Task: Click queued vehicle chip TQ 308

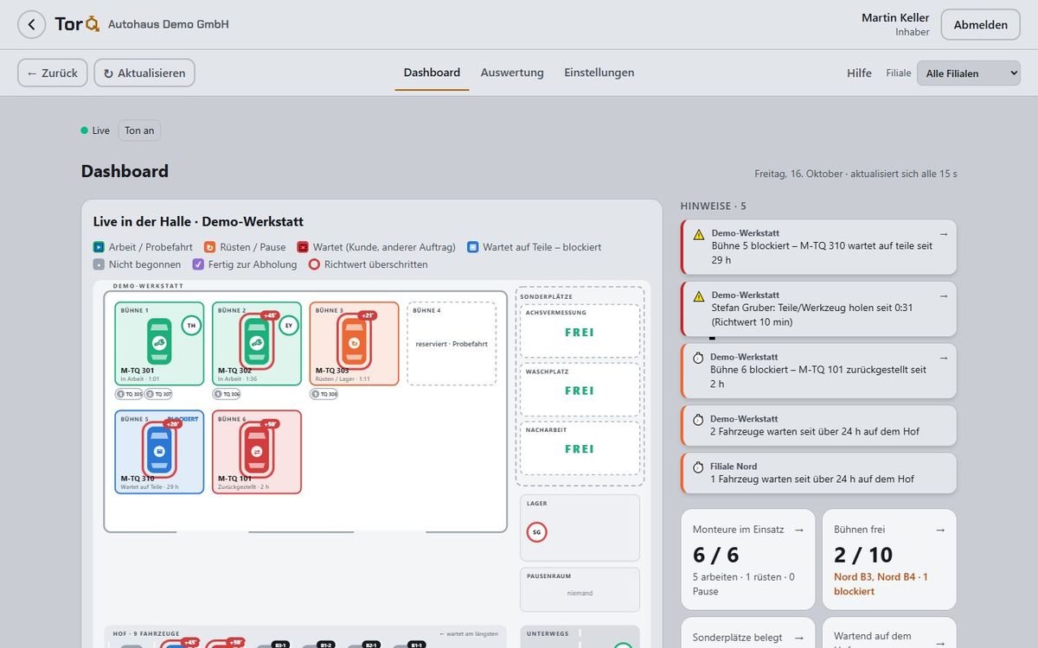Action: click(324, 394)
